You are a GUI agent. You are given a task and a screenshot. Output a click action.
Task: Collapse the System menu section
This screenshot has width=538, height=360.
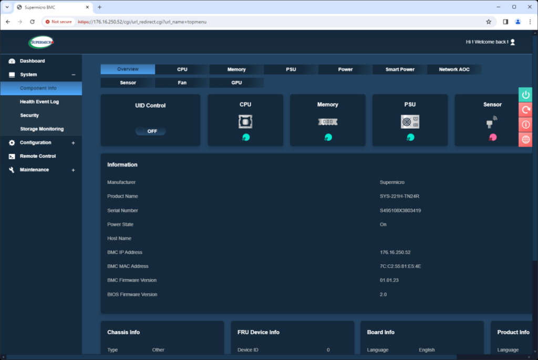pos(73,75)
